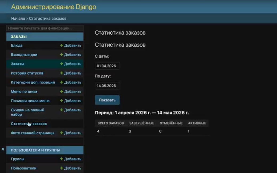Select total orders value 4
Viewport: 277px width, 173px height.
coord(98,131)
